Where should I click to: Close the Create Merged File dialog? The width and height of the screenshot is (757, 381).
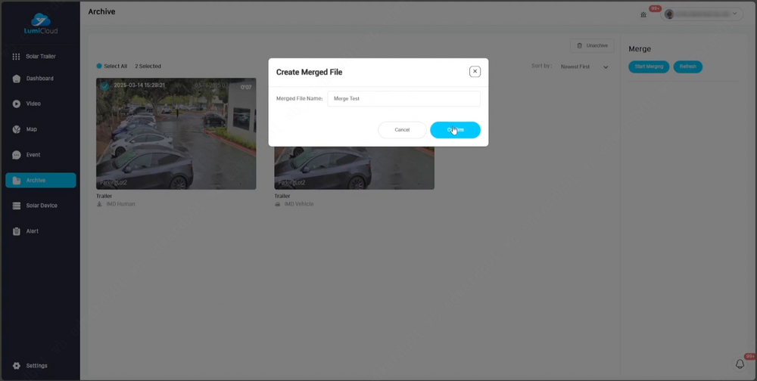(x=475, y=72)
